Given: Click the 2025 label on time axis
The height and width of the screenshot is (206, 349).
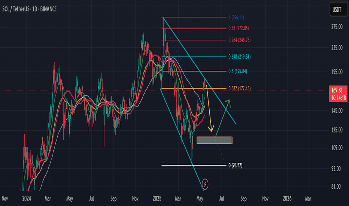Looking at the screenshot, I should [x=157, y=199].
